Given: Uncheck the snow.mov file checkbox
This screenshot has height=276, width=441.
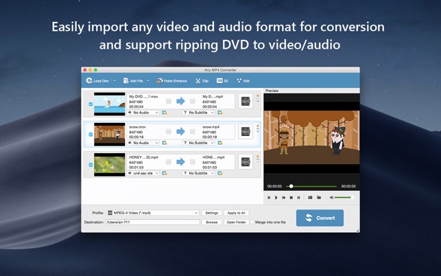Looking at the screenshot, I should click(x=91, y=135).
